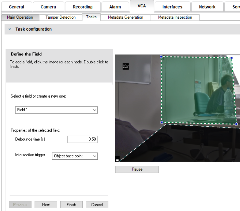240x211 pixels.
Task: Click the CCar label overlay in the video
Action: (x=126, y=66)
